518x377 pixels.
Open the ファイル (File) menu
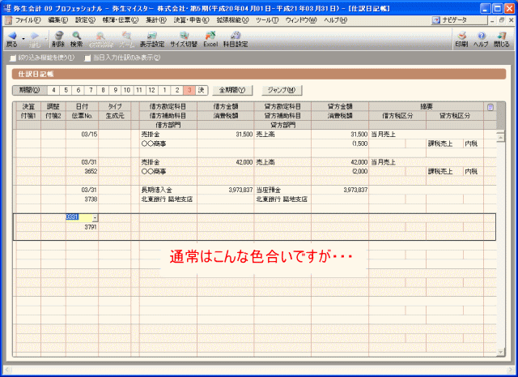28,19
